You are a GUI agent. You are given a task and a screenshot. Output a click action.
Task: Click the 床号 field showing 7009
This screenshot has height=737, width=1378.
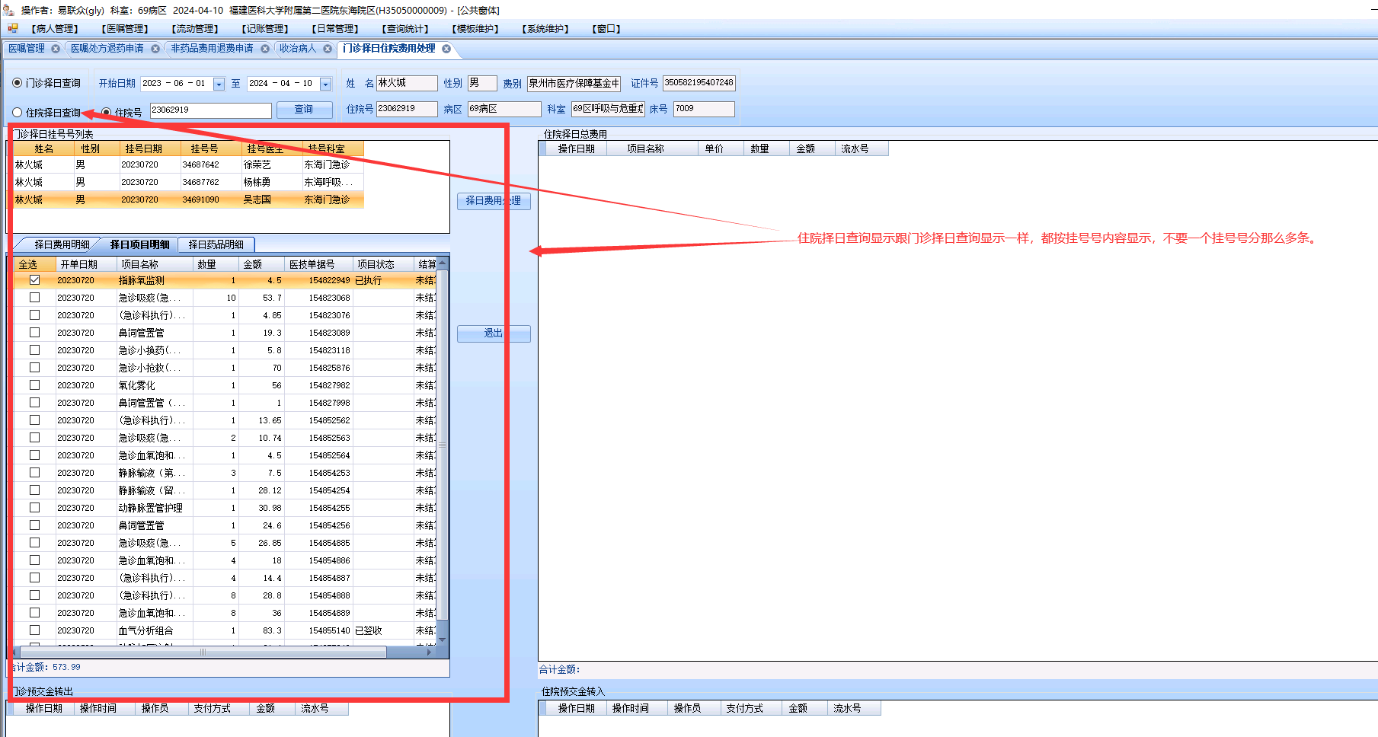point(704,109)
